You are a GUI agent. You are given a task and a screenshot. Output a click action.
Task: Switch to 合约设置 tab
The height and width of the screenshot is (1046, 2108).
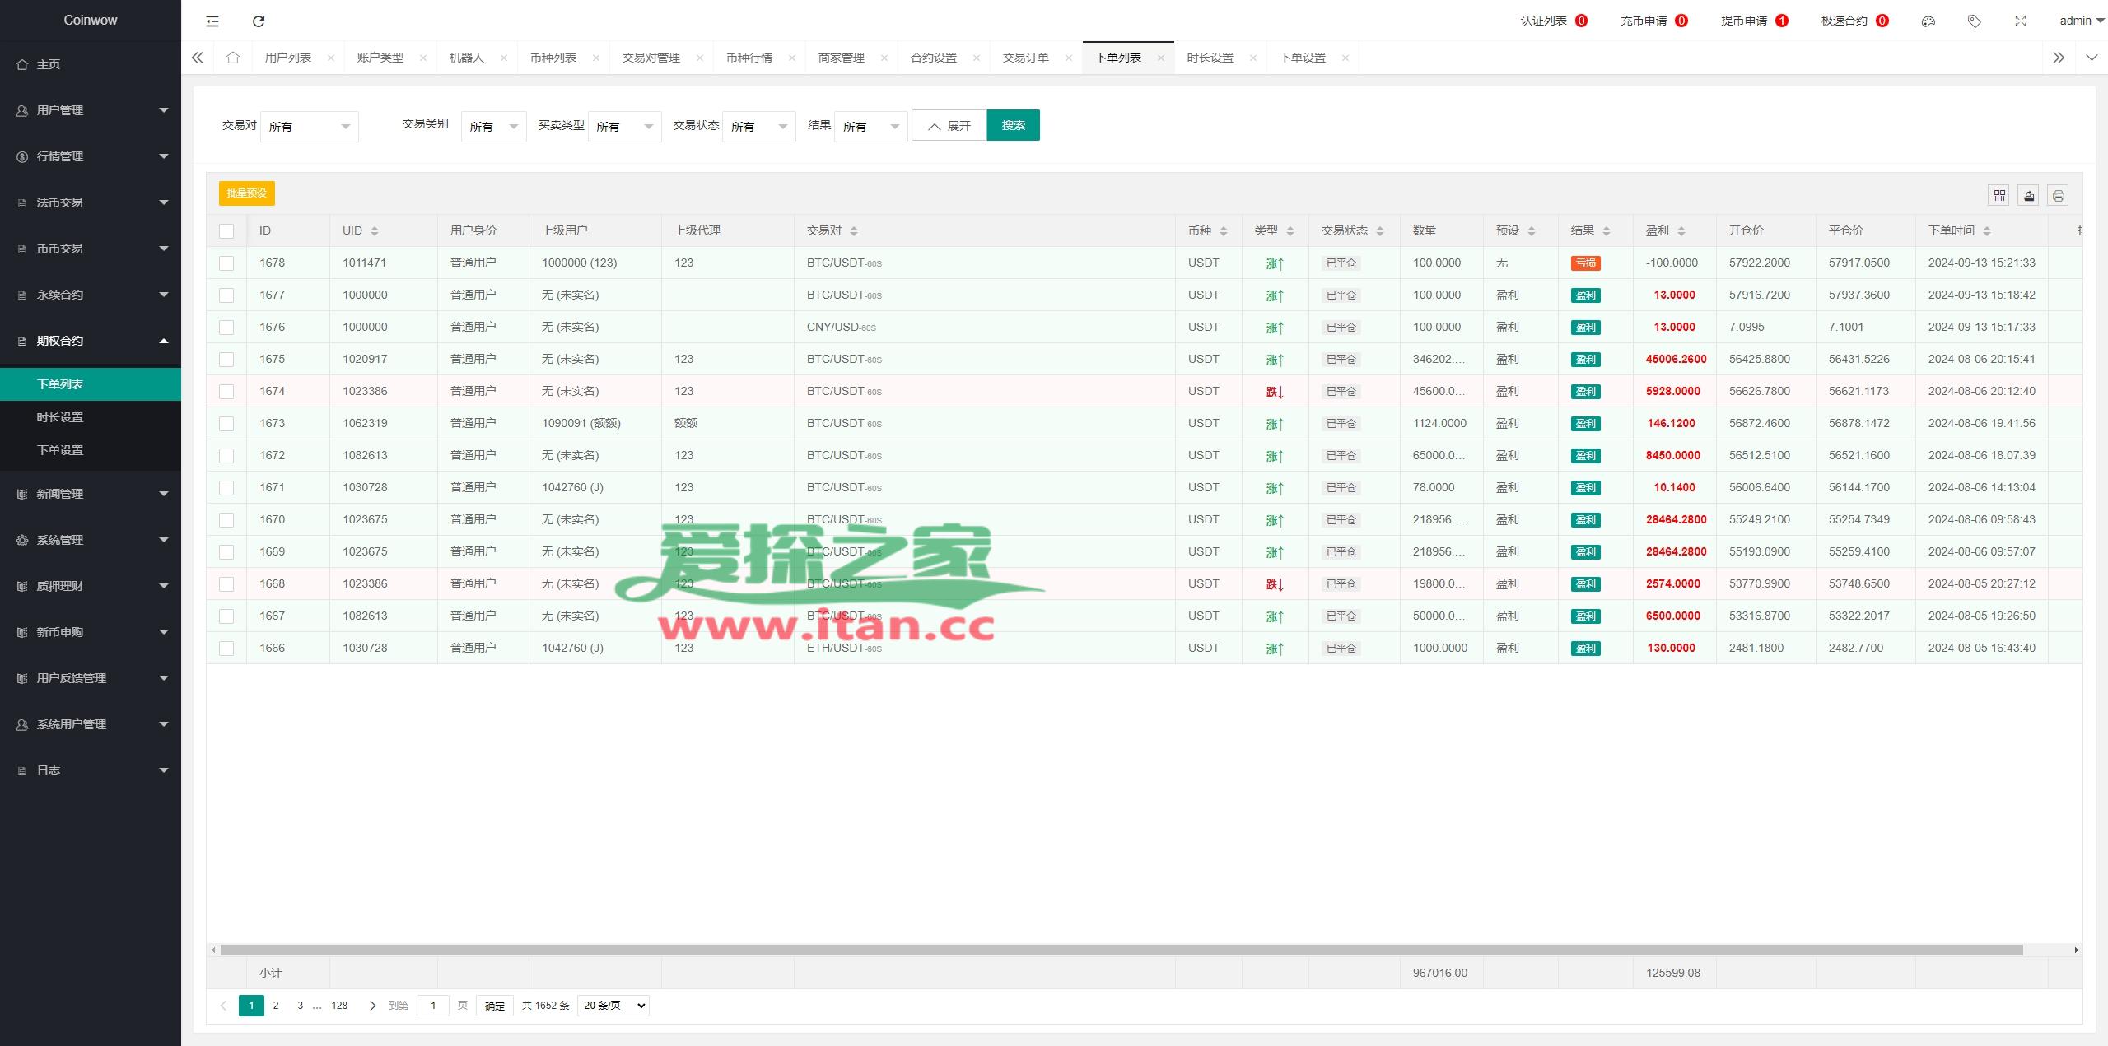pyautogui.click(x=934, y=58)
